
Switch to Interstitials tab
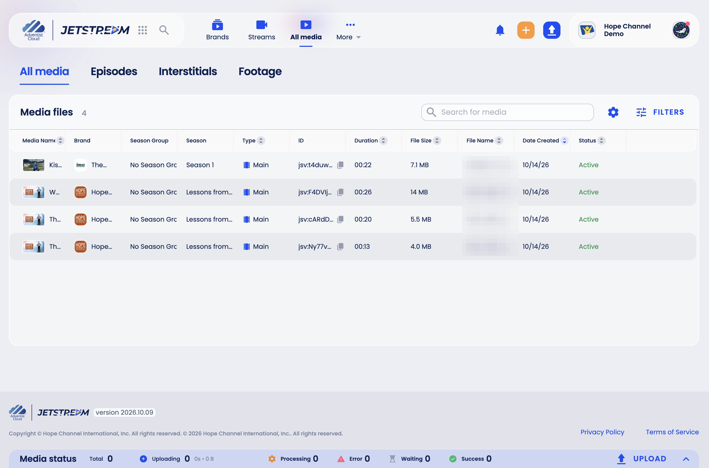[x=188, y=72]
